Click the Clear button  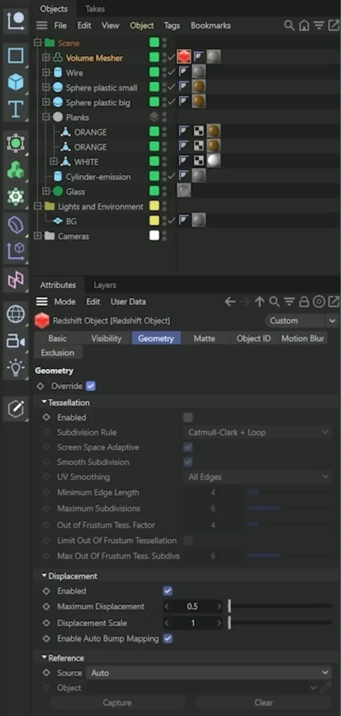pyautogui.click(x=264, y=703)
